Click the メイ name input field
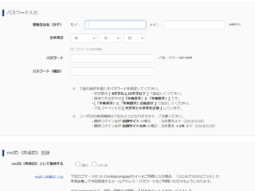Image resolution: width=255 pixels, height=191 pixels. point(194,25)
